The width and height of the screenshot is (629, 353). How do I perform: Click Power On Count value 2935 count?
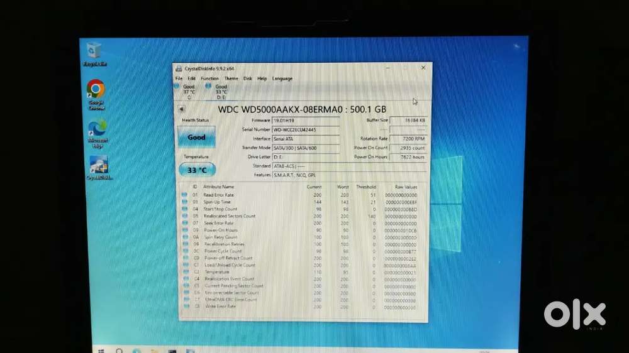408,148
